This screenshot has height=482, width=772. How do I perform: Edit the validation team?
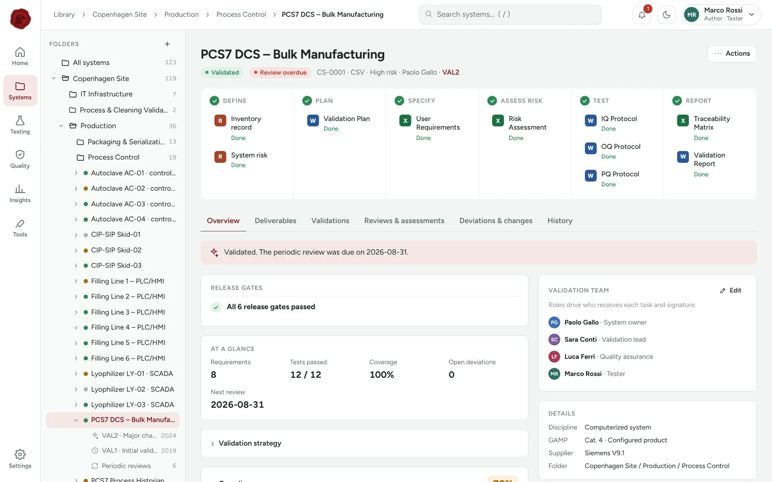point(731,290)
